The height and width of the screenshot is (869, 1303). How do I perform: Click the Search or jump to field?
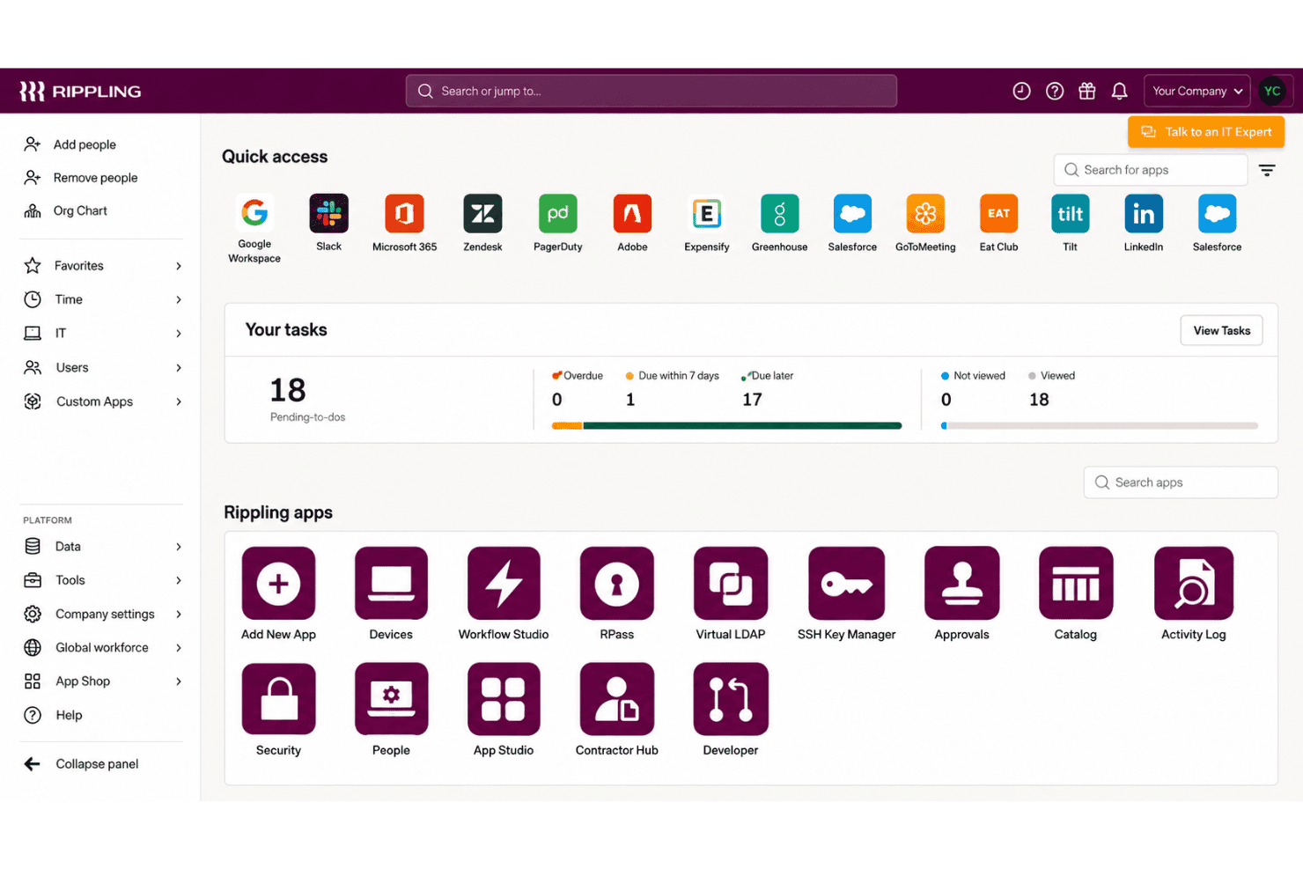pos(651,91)
